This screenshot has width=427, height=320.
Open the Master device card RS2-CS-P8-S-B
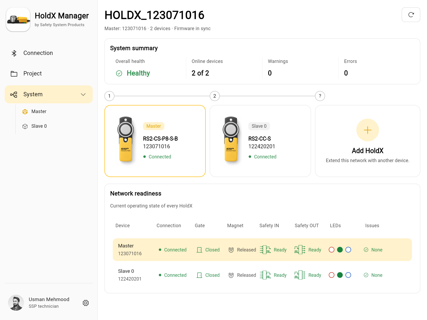pos(155,141)
